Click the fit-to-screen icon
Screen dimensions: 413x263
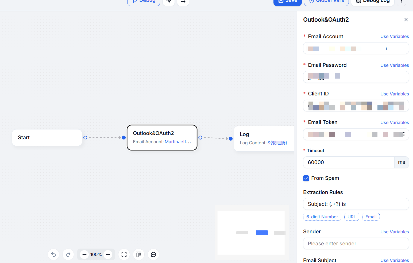[124, 254]
